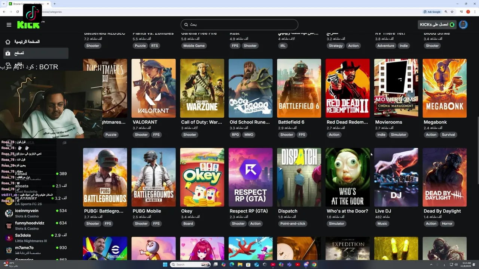
Task: Click the Battlefield 6 title link
Action: click(291, 122)
